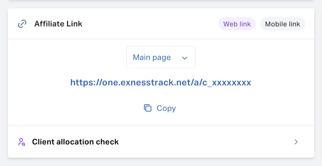Image resolution: width=322 pixels, height=166 pixels.
Task: Click the purple person-search icon
Action: (21, 142)
